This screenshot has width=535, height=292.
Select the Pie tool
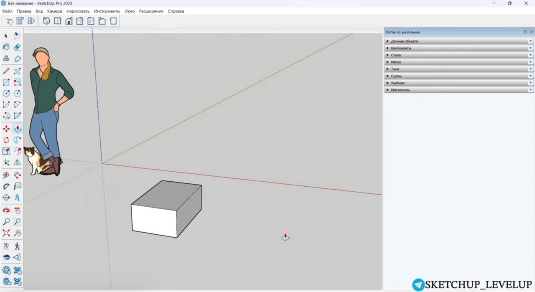pos(17,116)
